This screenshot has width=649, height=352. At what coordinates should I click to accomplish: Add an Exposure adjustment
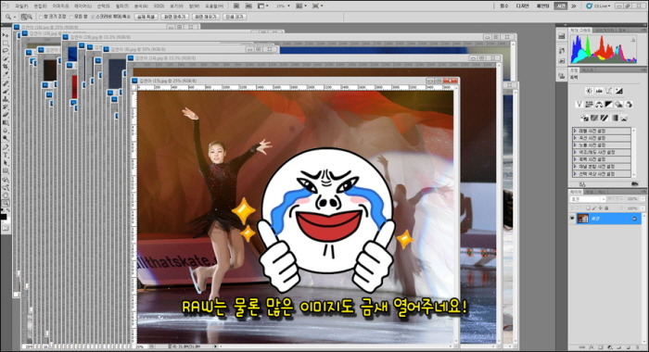tap(618, 91)
